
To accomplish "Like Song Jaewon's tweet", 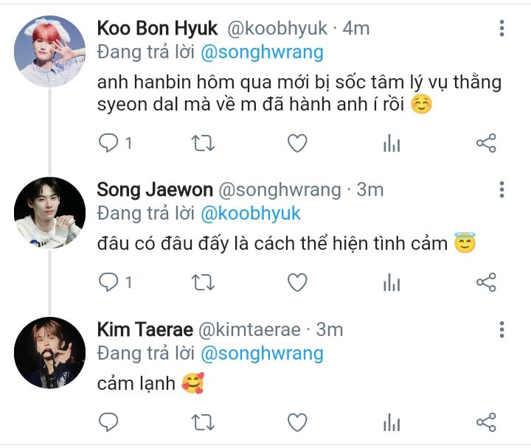I will tap(296, 281).
